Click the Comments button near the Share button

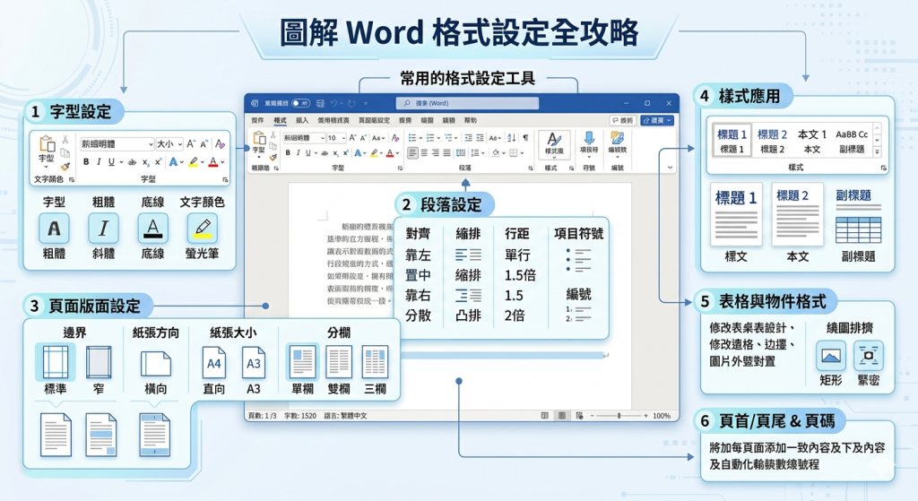click(622, 120)
